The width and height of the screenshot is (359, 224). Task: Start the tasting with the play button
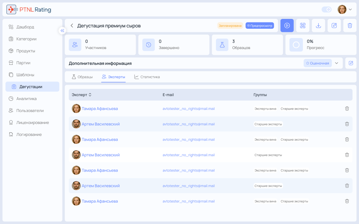[287, 26]
